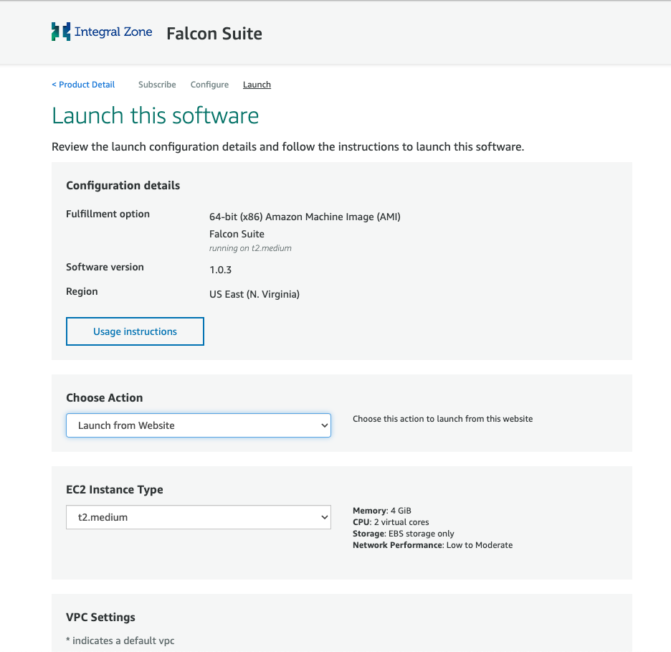671x652 pixels.
Task: Click the Integral Zone logo
Action: (x=102, y=32)
